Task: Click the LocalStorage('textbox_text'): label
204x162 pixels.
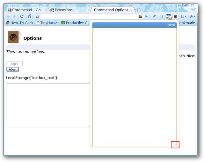Action: point(32,78)
